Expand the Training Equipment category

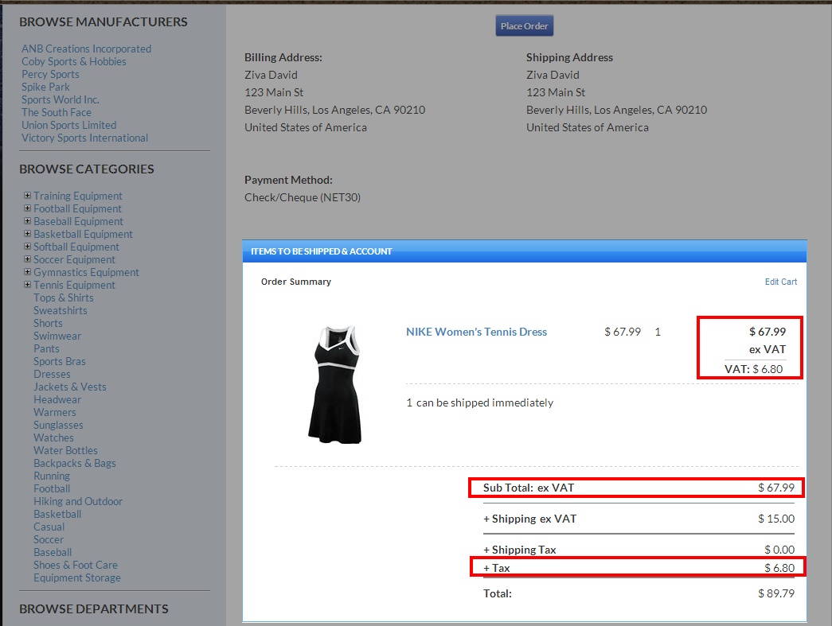tap(27, 196)
